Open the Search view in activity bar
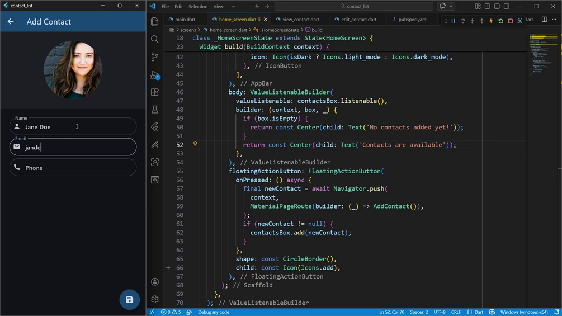The width and height of the screenshot is (562, 316). (x=155, y=39)
